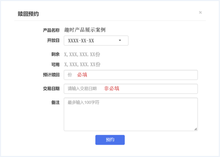
Task: Click the resize handle of the 备注 textarea
Action: coord(196,129)
